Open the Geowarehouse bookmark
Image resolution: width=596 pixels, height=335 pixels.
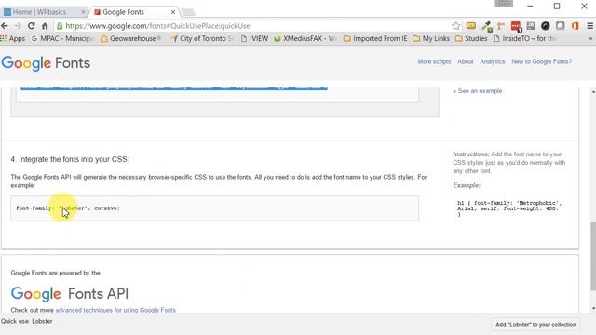tap(131, 38)
